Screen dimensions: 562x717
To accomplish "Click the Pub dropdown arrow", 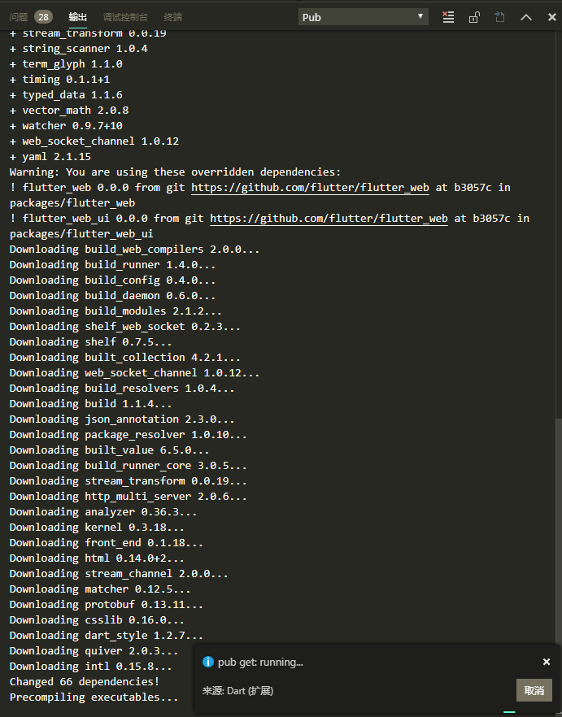I will pos(420,16).
